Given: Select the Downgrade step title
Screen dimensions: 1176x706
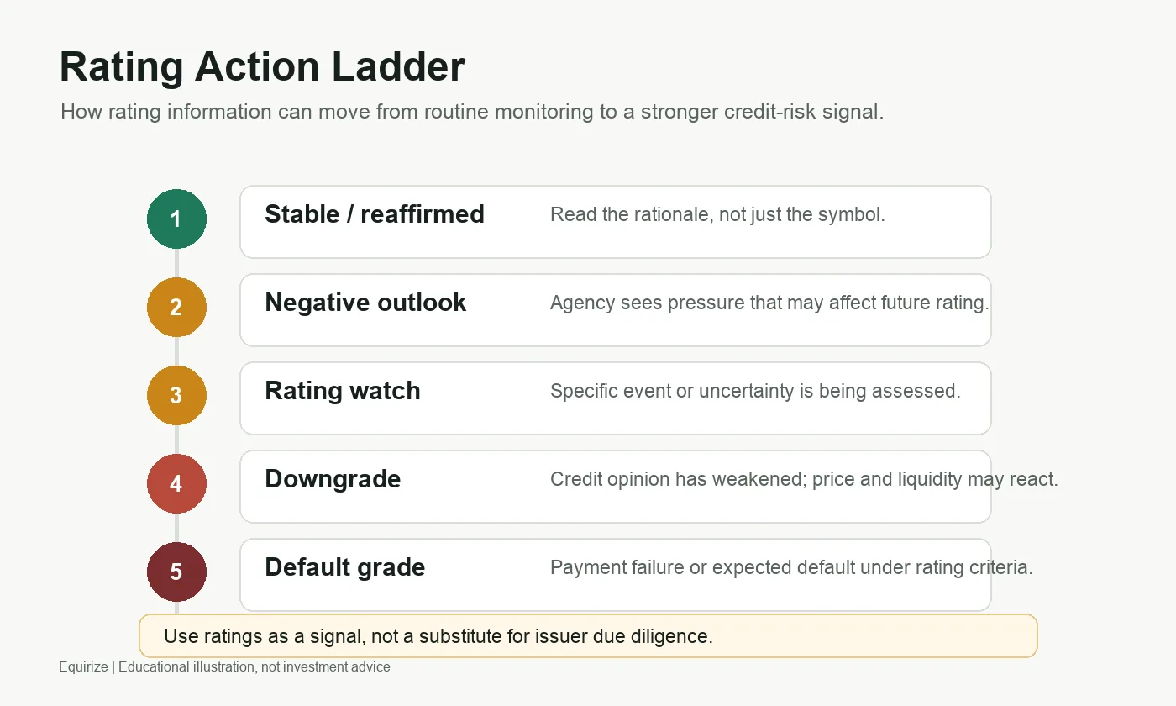Looking at the screenshot, I should 333,479.
